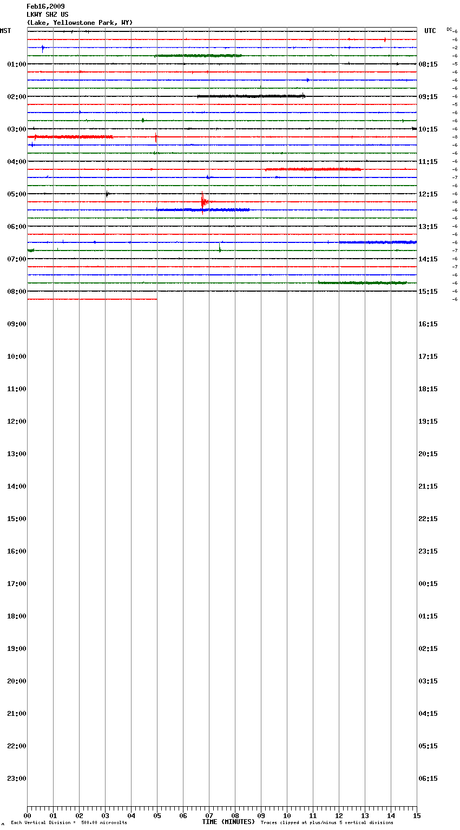Select the "02:00" MST time label

[17, 97]
